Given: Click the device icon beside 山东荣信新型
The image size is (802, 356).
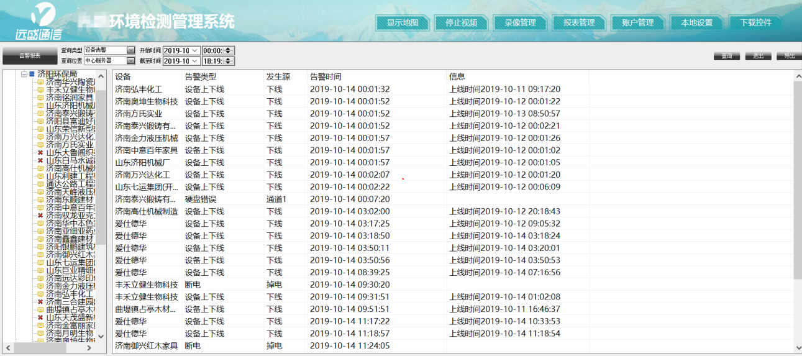Looking at the screenshot, I should 40,129.
